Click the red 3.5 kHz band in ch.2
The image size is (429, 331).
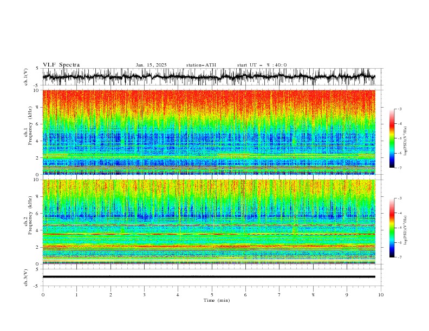click(209, 234)
